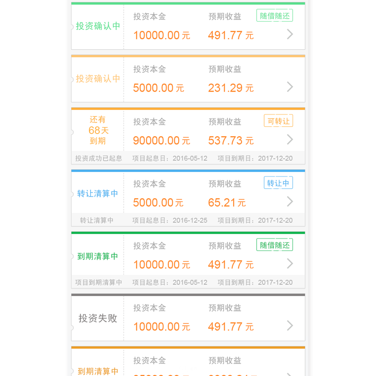Click the chevron on the 231.29 元 card
Image resolution: width=376 pixels, height=376 pixels.
[x=290, y=87]
